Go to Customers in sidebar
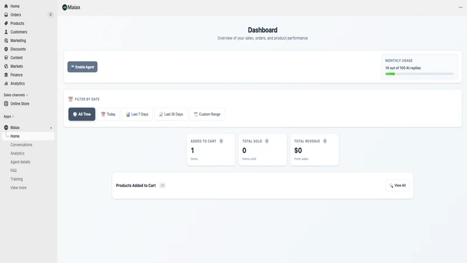 [19, 32]
